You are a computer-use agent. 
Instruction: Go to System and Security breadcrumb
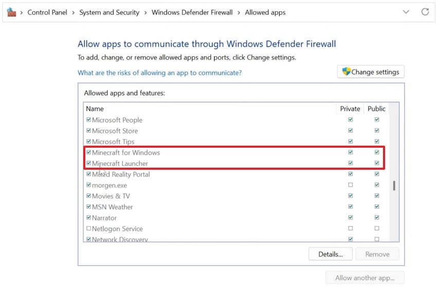[109, 12]
